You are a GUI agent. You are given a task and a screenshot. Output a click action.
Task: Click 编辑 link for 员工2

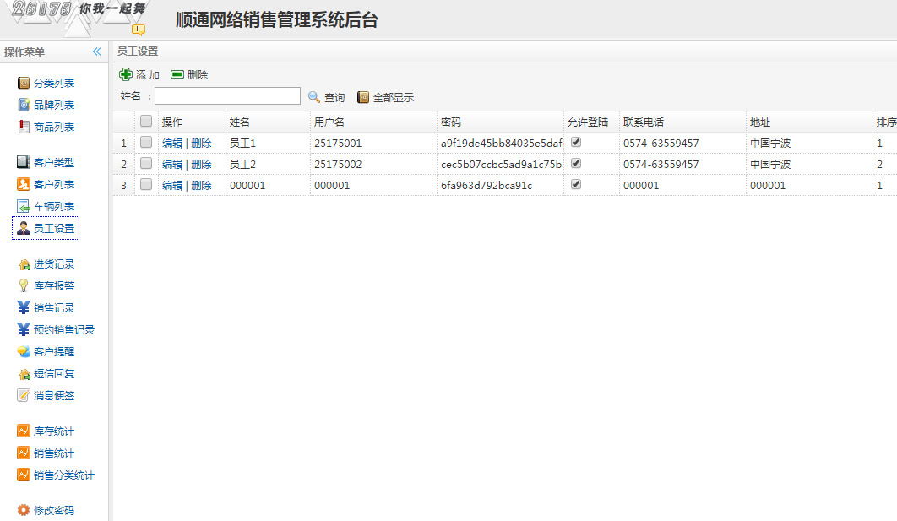coord(172,165)
